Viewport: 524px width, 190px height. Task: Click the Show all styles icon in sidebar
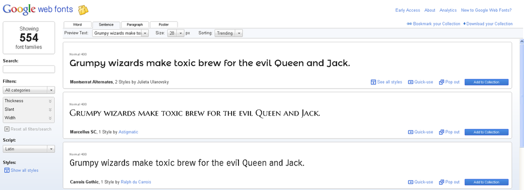(7, 170)
